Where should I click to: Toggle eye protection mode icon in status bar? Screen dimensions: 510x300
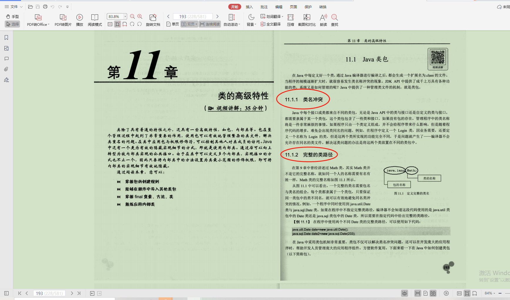[405, 293]
